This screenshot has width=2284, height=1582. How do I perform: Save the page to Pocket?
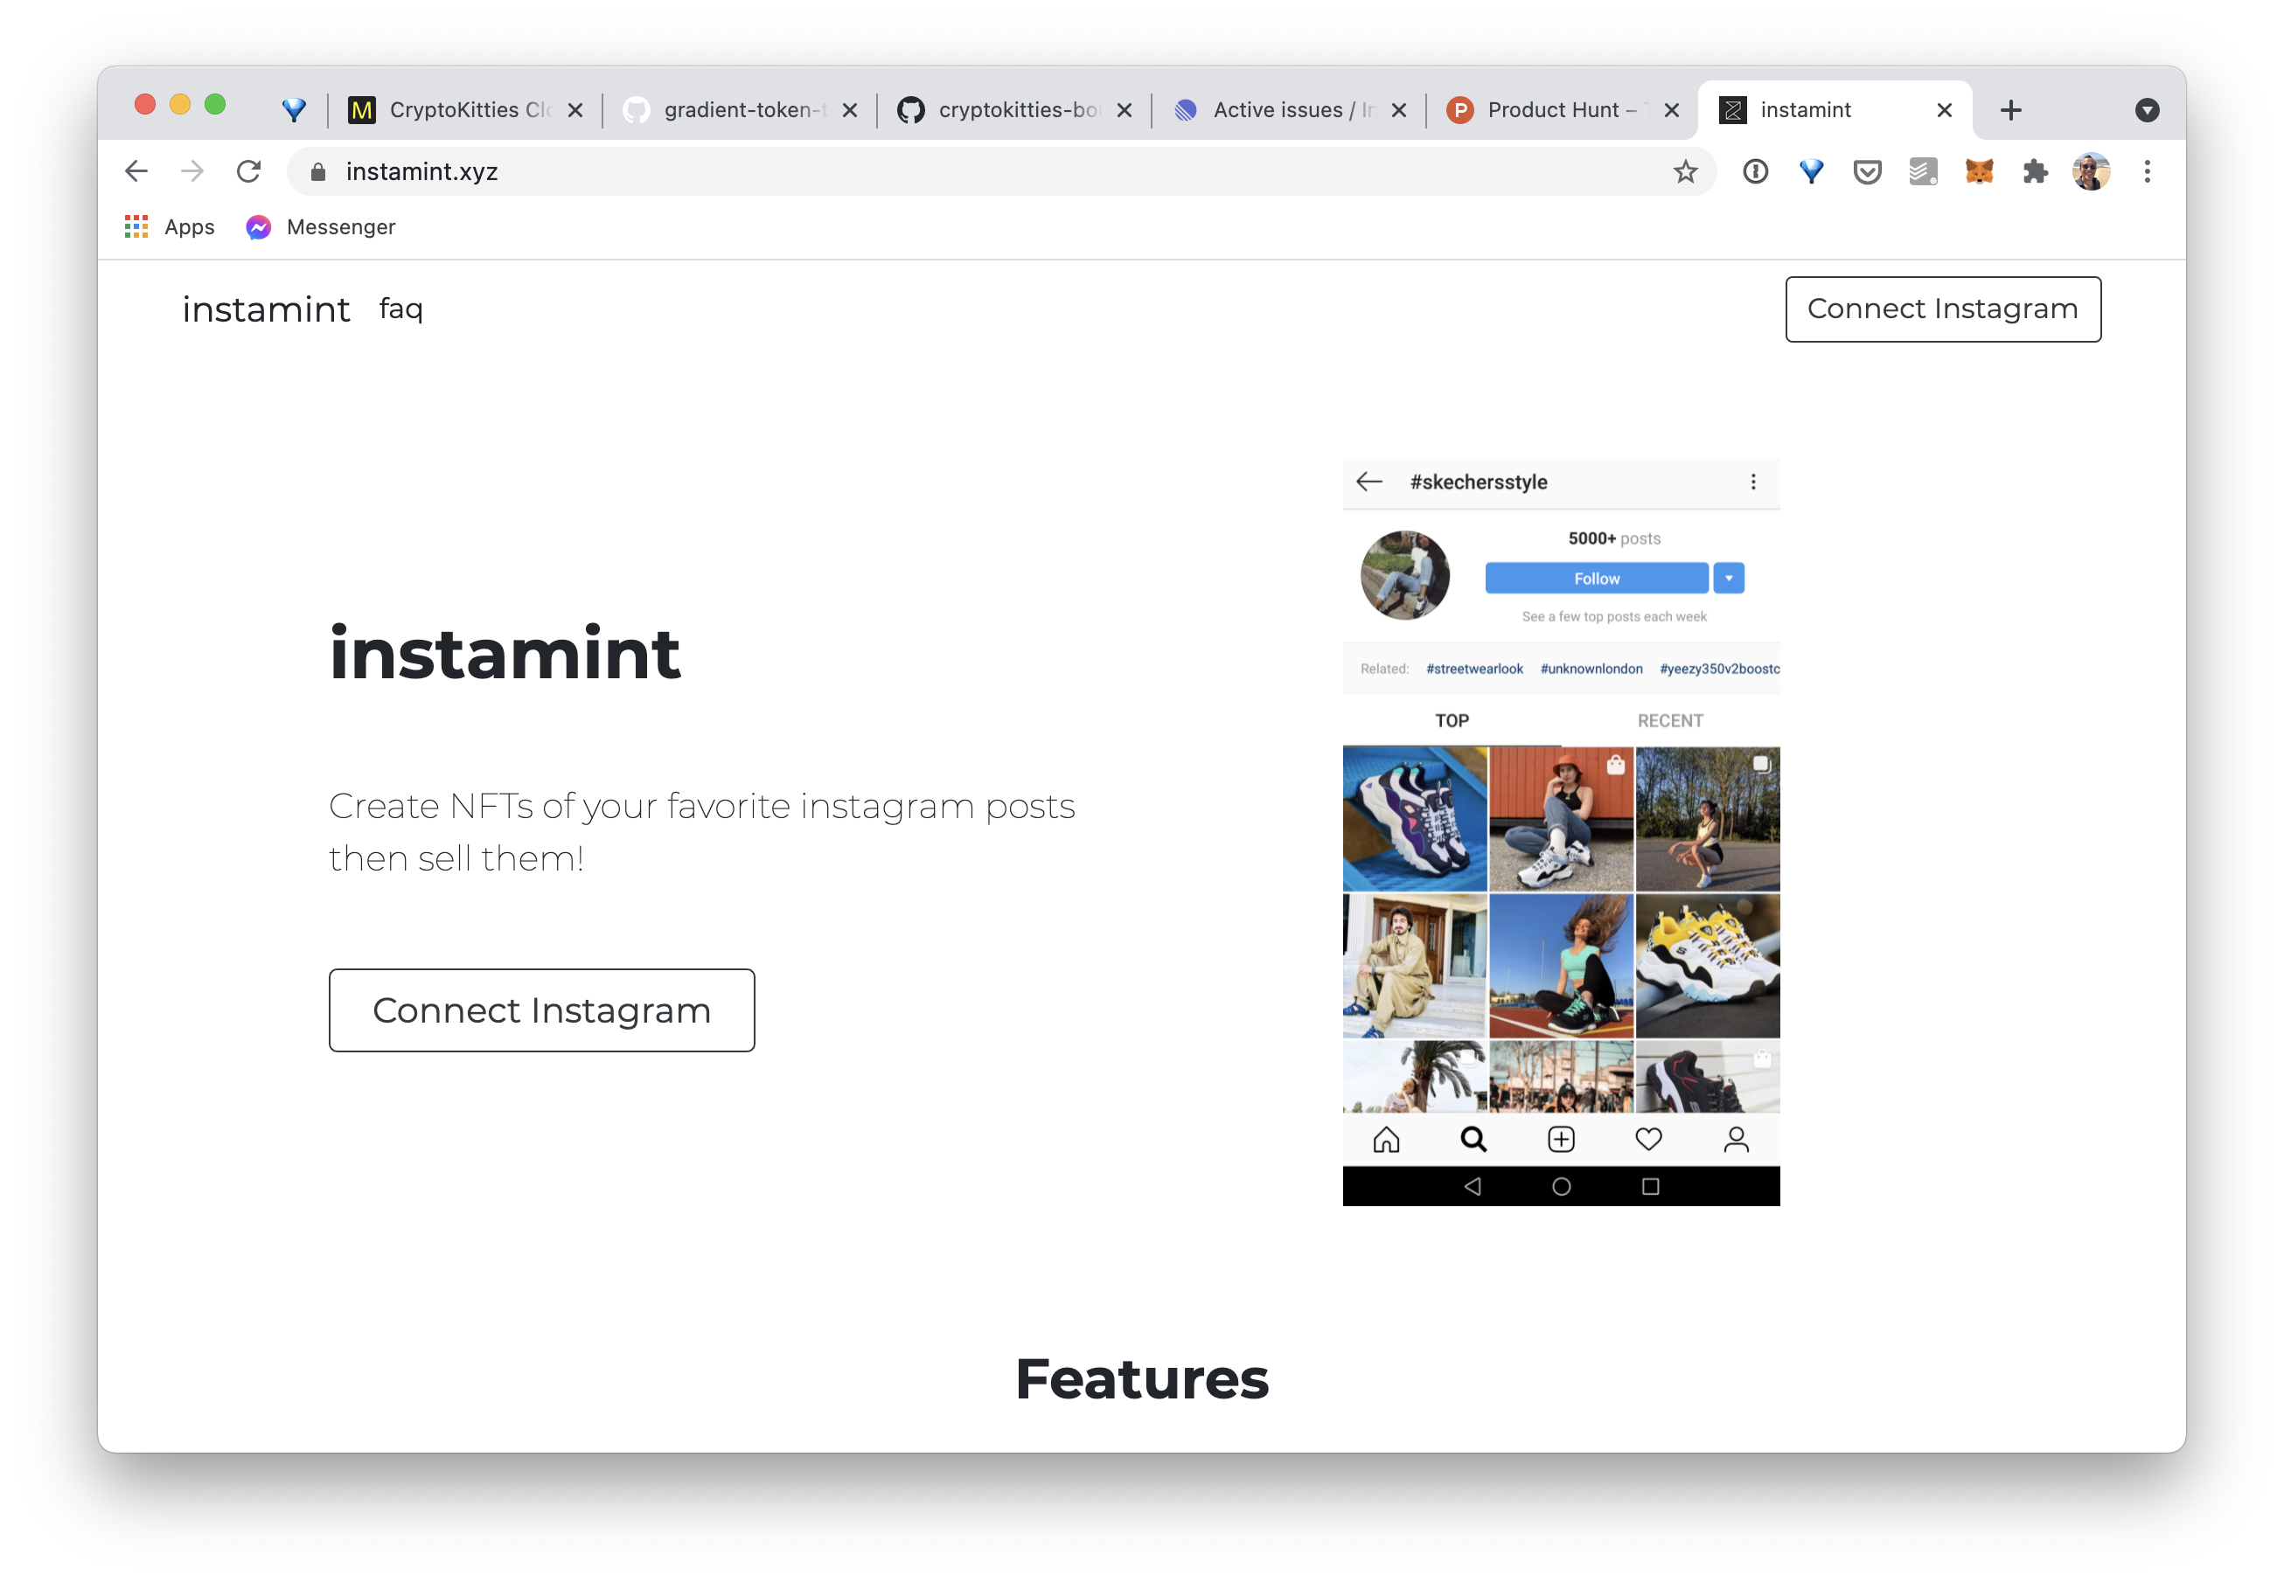(x=1865, y=171)
